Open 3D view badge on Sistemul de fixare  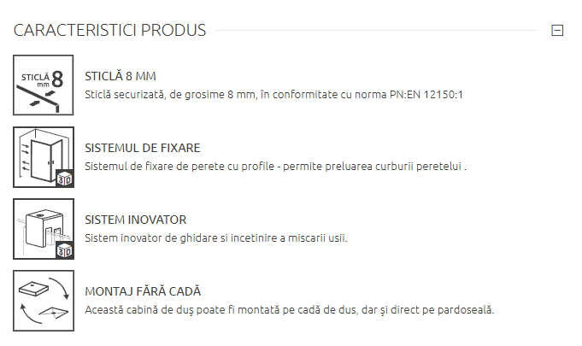[65, 178]
